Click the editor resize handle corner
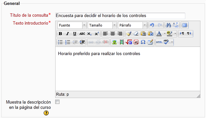The height and width of the screenshot is (118, 206). click(x=198, y=96)
